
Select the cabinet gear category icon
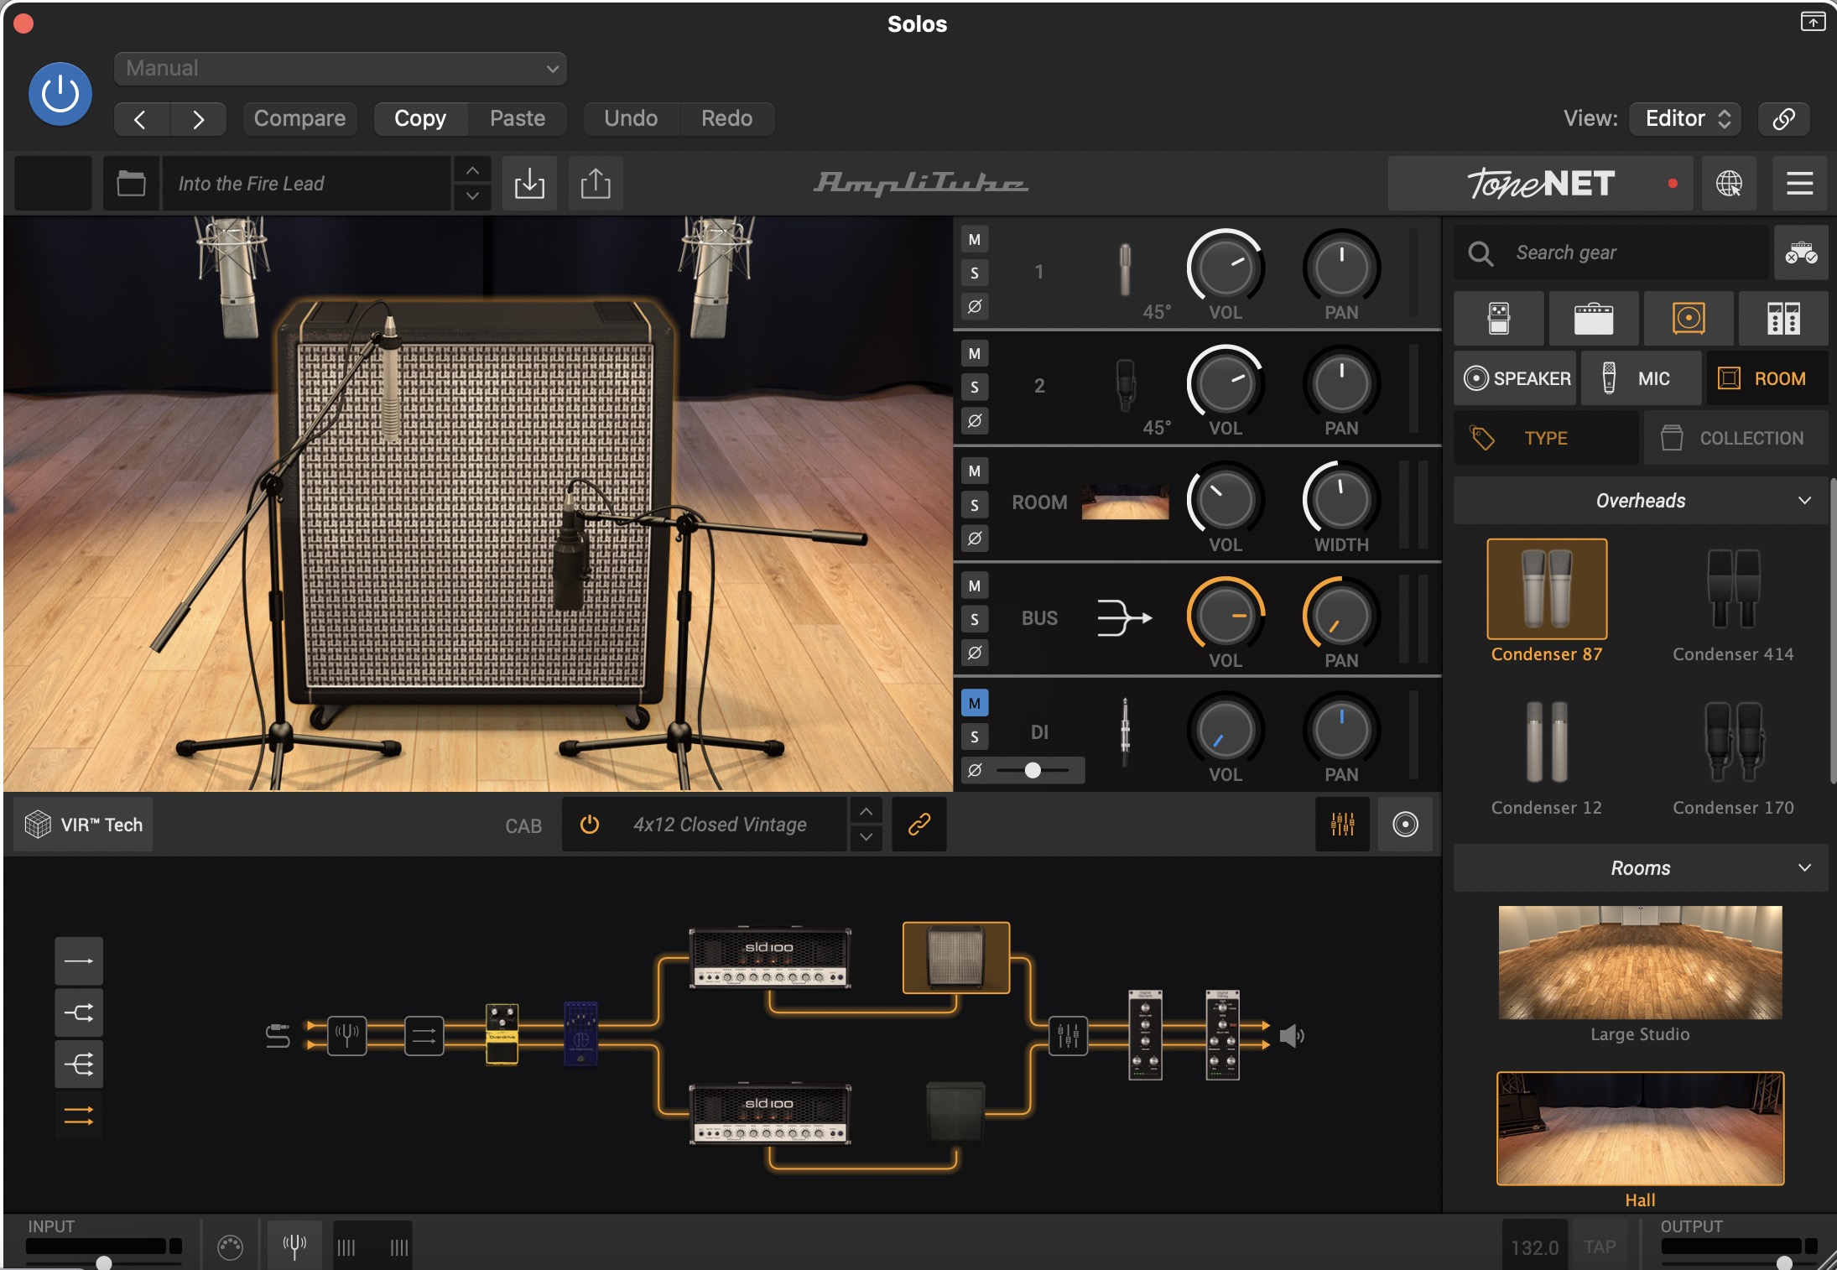tap(1689, 319)
